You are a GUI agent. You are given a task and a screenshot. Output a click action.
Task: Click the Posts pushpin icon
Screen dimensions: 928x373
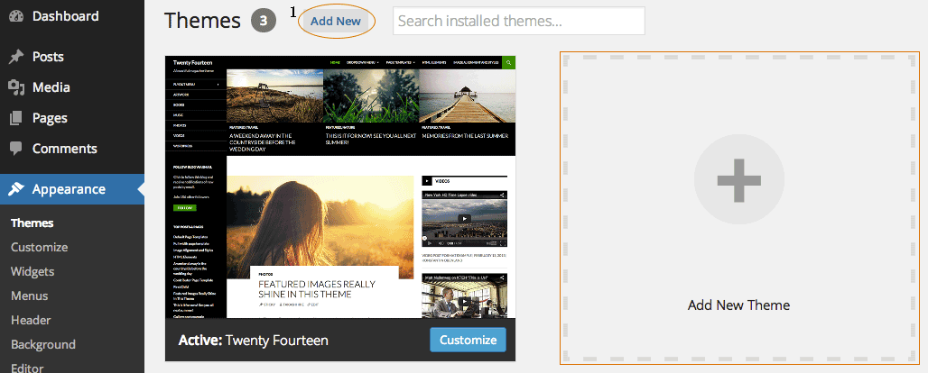[x=16, y=57]
